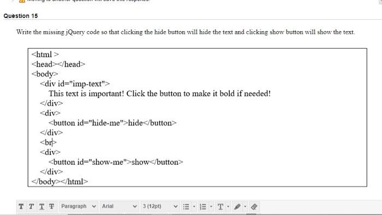Open the 3 (12pt) font size dropdown
The height and width of the screenshot is (215, 382).
point(160,206)
